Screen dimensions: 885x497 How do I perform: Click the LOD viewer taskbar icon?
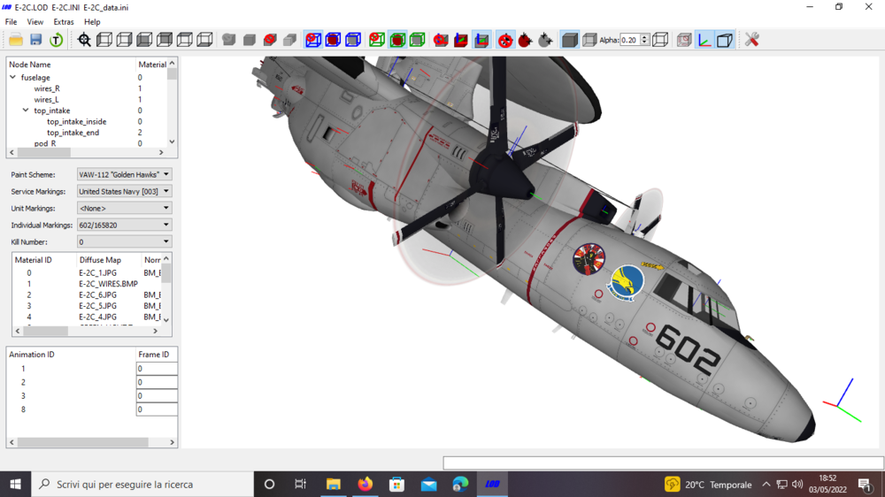[492, 484]
